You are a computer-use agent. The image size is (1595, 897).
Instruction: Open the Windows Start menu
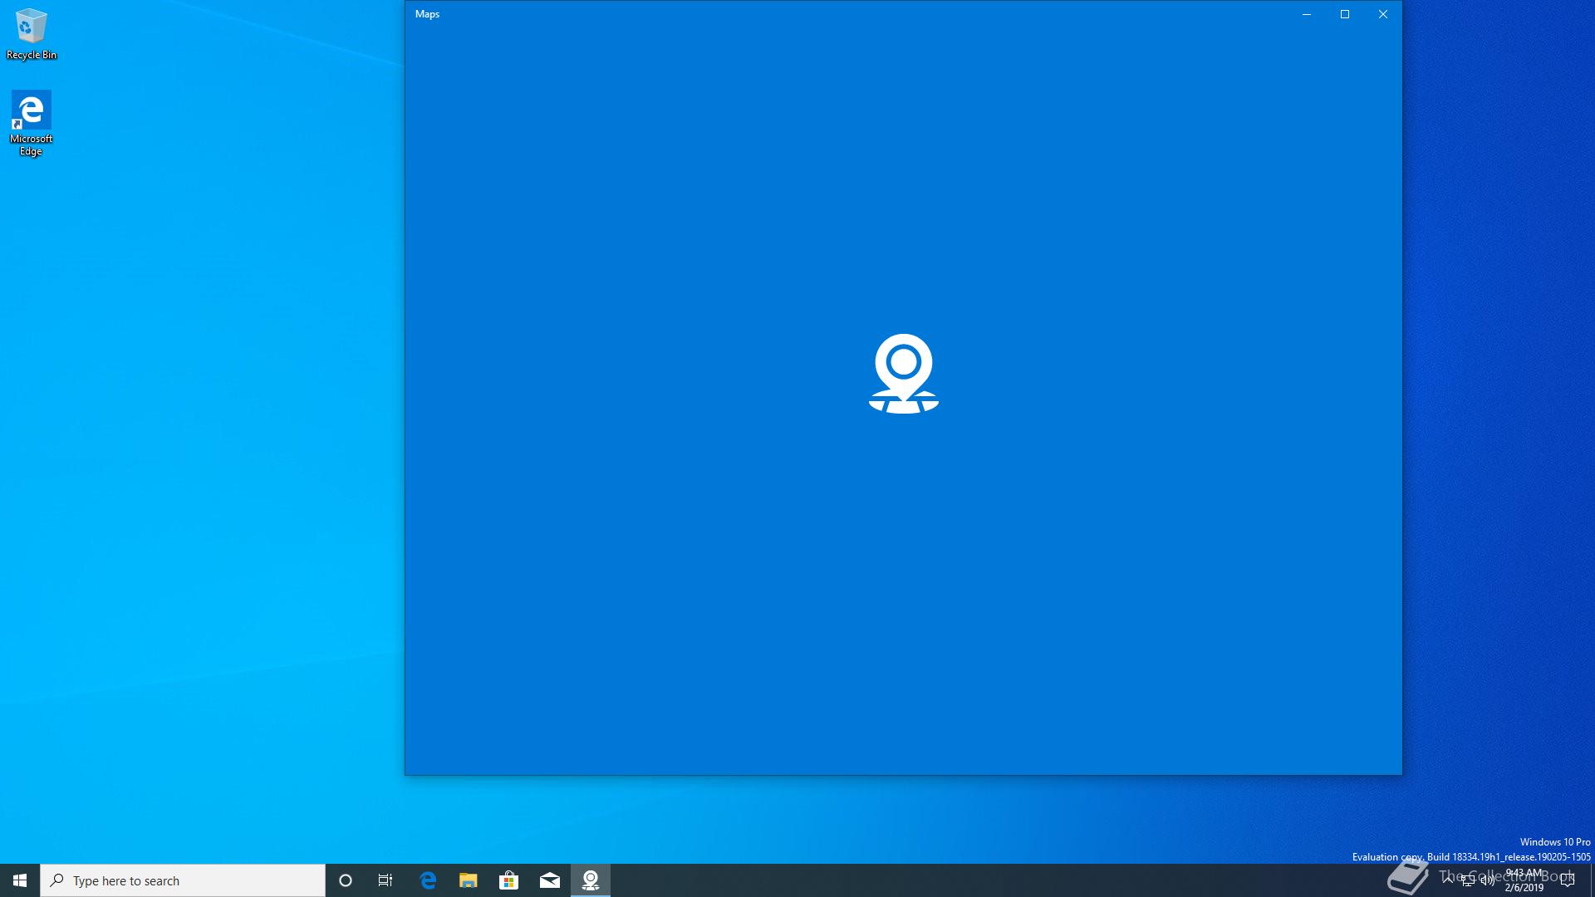pos(20,880)
